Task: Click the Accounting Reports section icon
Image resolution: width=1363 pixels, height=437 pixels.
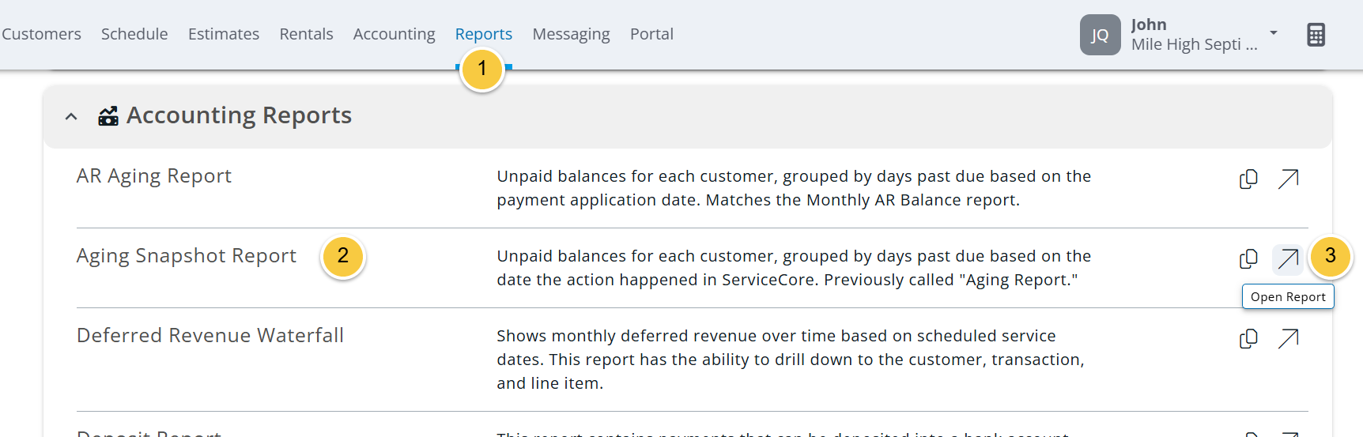Action: point(108,116)
